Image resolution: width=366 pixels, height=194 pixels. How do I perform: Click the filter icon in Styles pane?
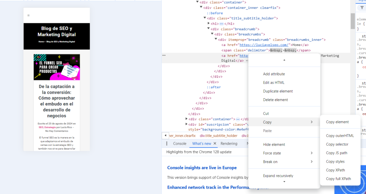point(362,8)
